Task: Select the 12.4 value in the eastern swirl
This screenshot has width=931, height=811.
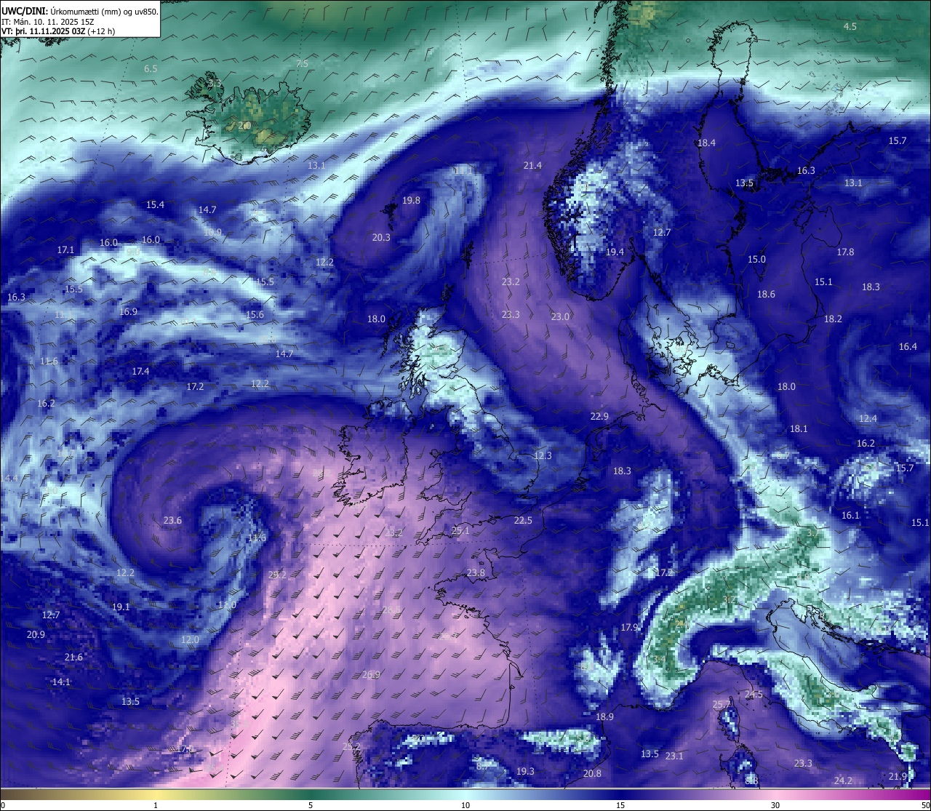Action: click(x=868, y=419)
